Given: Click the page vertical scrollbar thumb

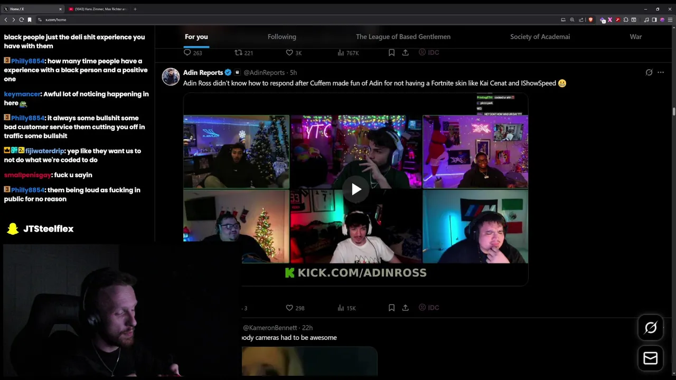Looking at the screenshot, I should [674, 111].
